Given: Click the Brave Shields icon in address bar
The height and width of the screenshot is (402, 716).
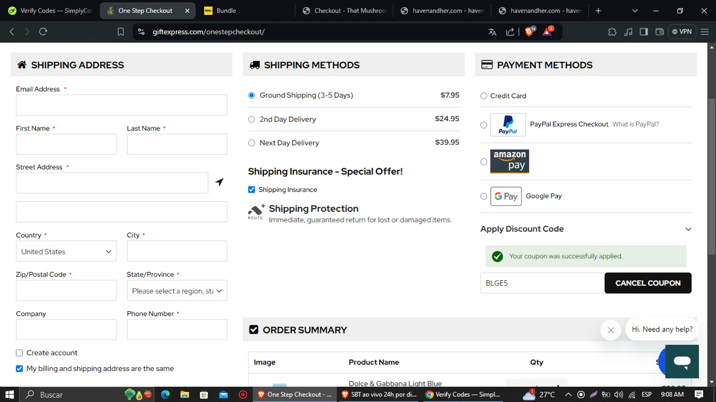Looking at the screenshot, I should [529, 31].
